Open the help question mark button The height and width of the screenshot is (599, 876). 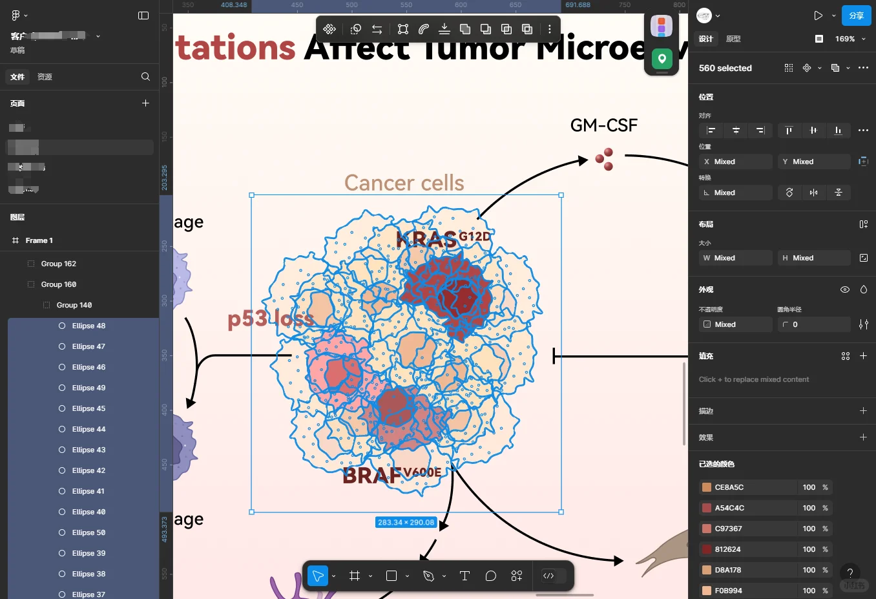click(850, 573)
